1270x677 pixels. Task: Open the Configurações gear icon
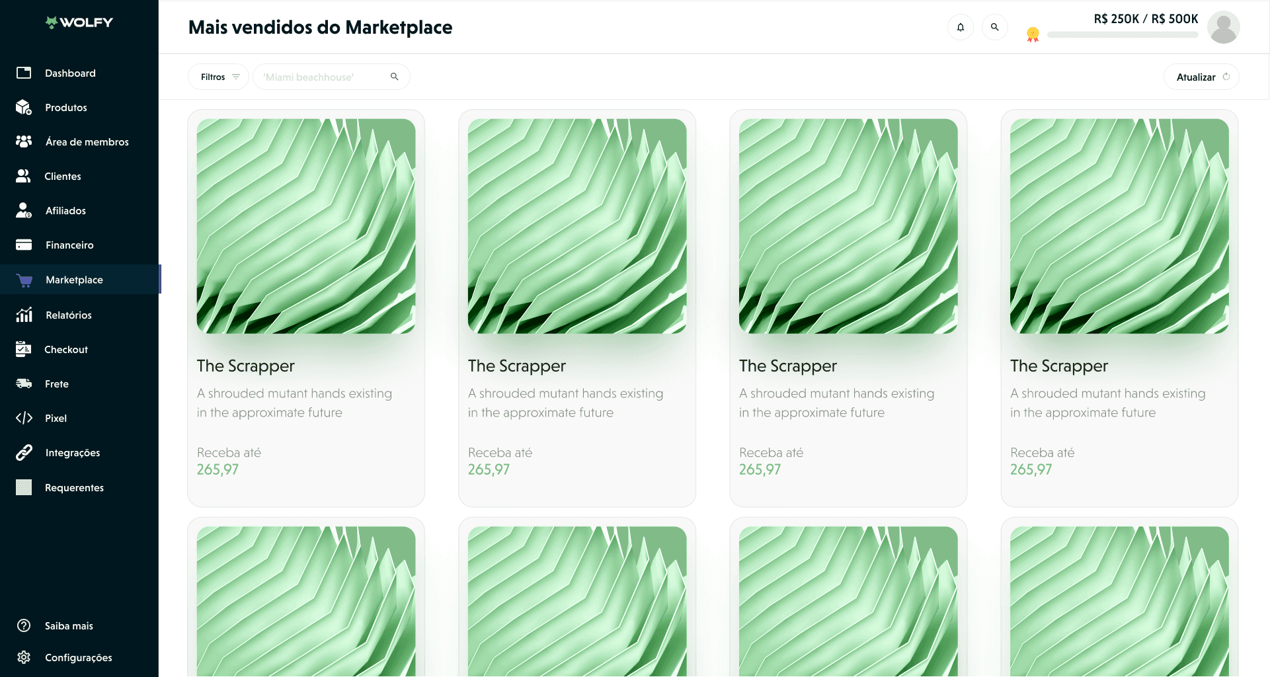(x=24, y=657)
